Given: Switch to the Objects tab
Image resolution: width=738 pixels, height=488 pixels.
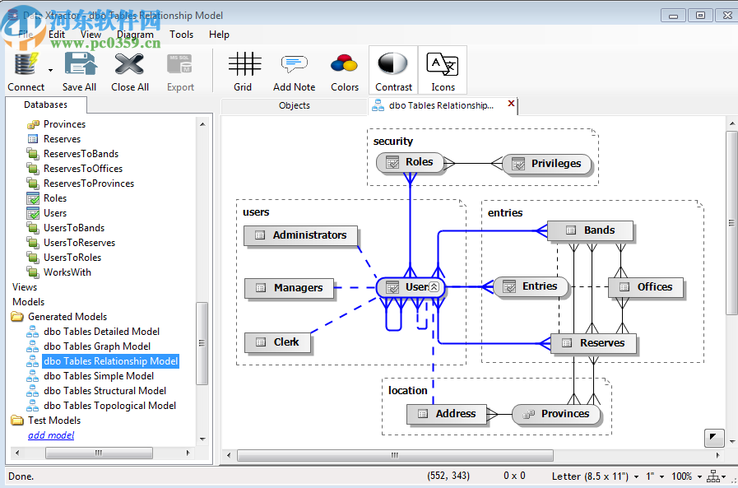Looking at the screenshot, I should 294,105.
